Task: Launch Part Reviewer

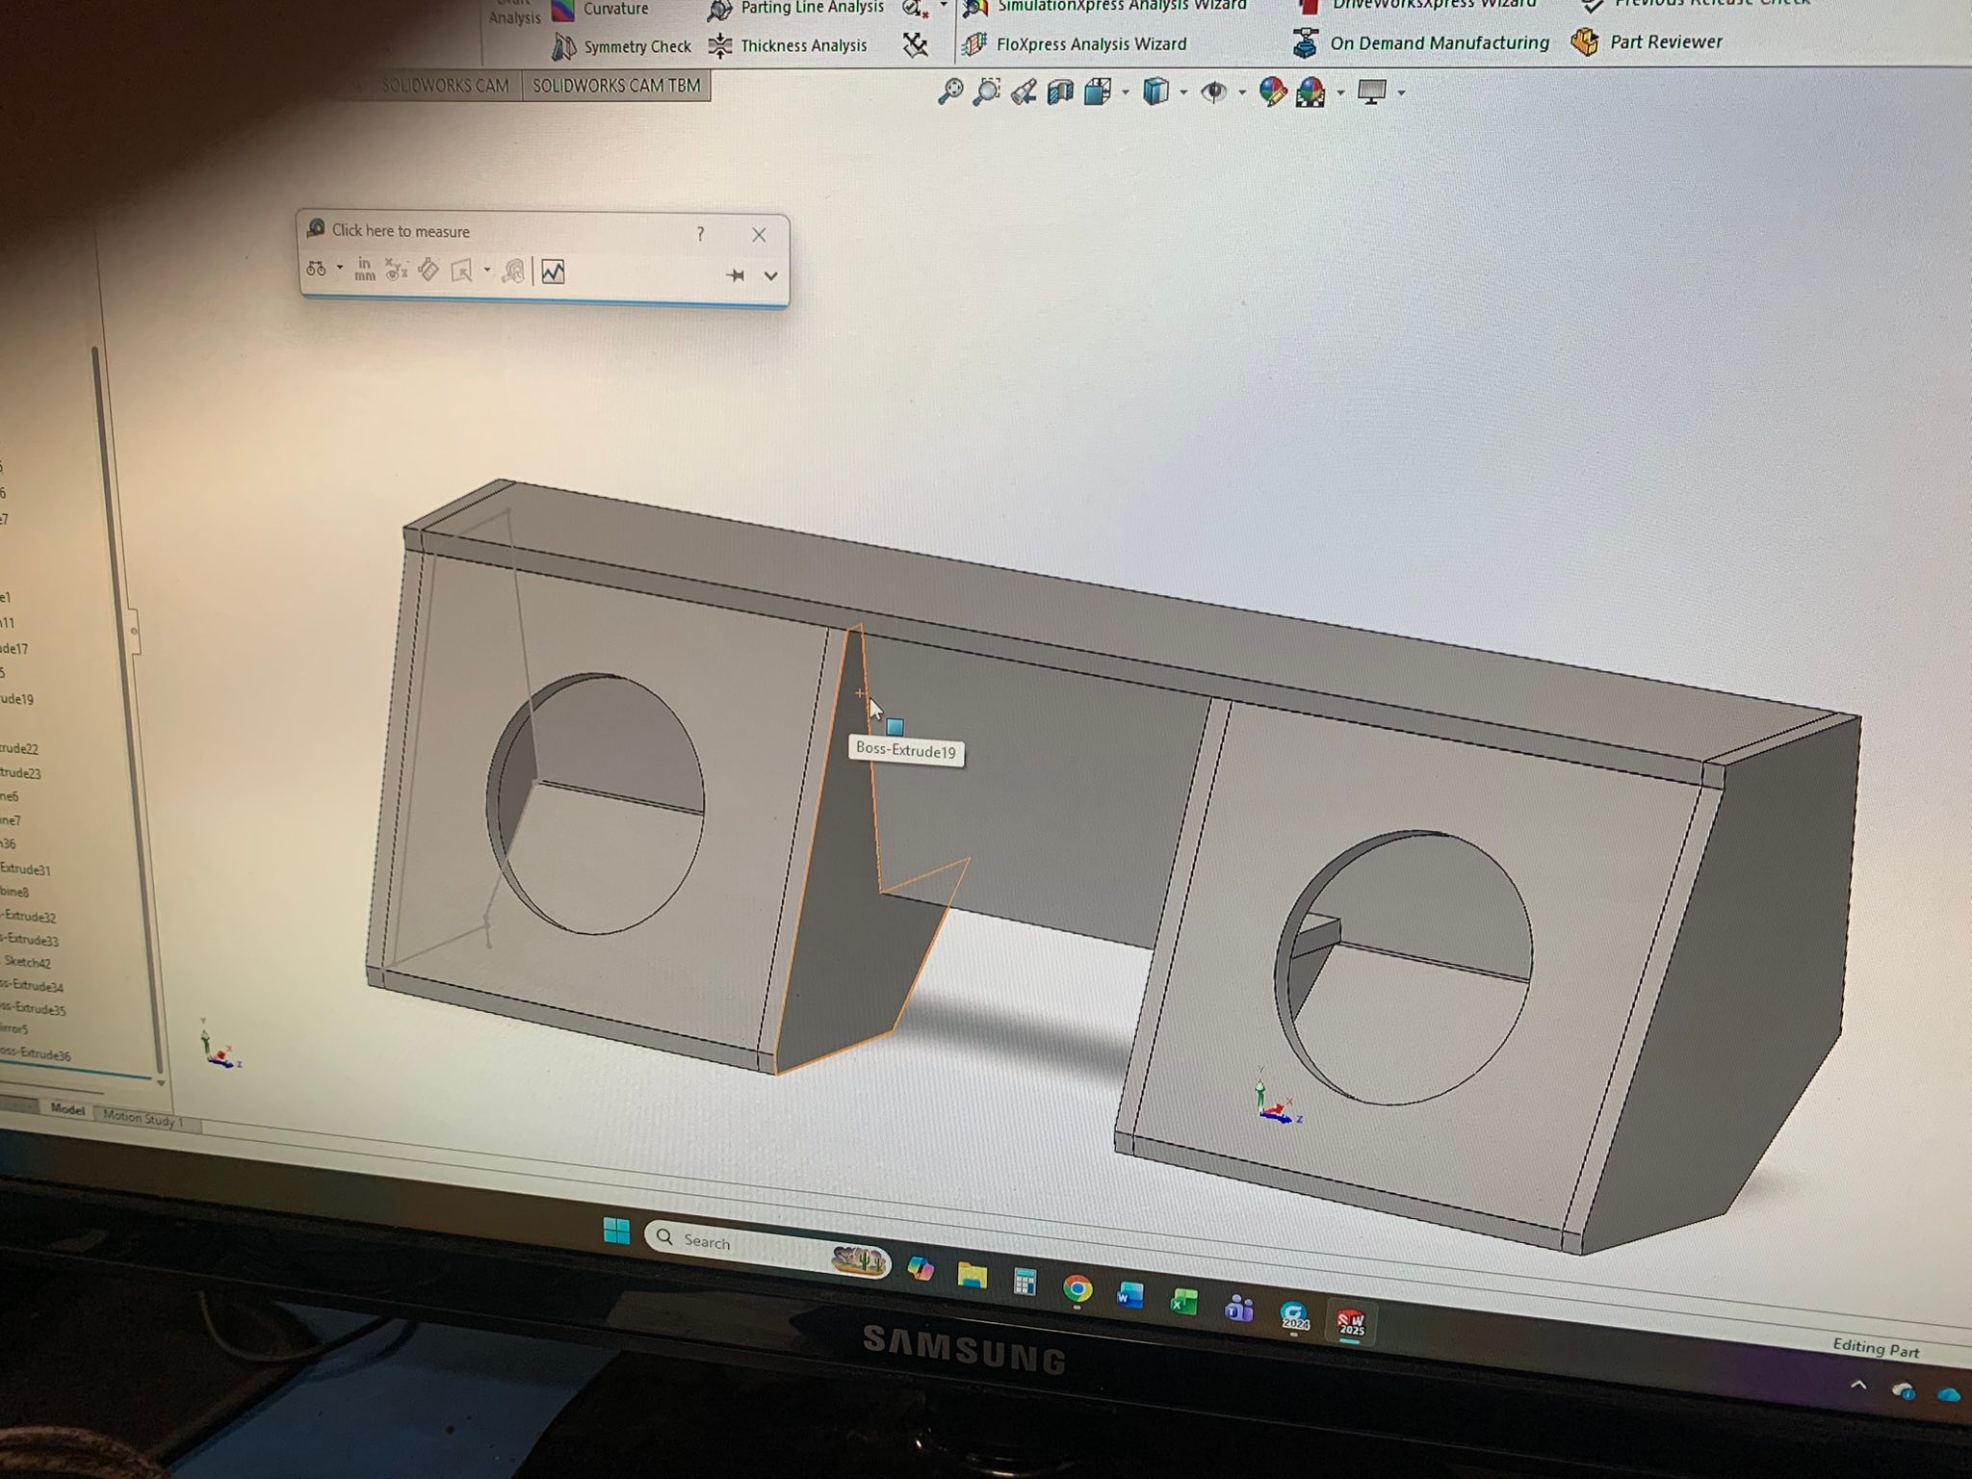Action: coord(1647,41)
